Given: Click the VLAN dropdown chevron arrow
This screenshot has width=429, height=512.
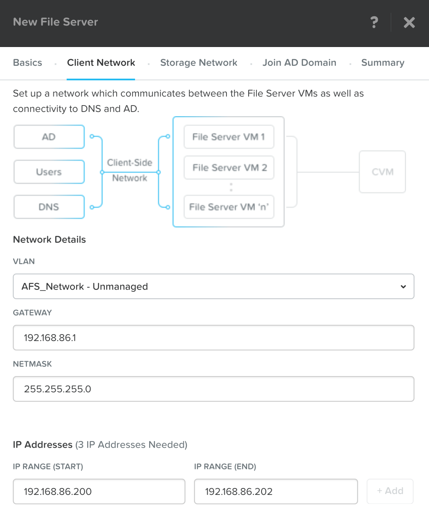Looking at the screenshot, I should click(x=403, y=287).
